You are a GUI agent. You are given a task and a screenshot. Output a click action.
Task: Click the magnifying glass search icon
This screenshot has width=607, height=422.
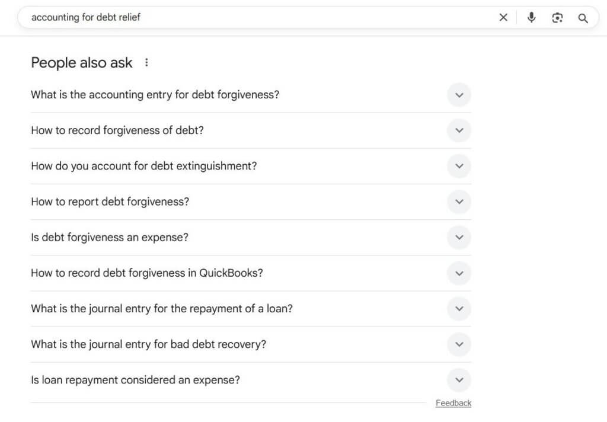[x=583, y=18]
